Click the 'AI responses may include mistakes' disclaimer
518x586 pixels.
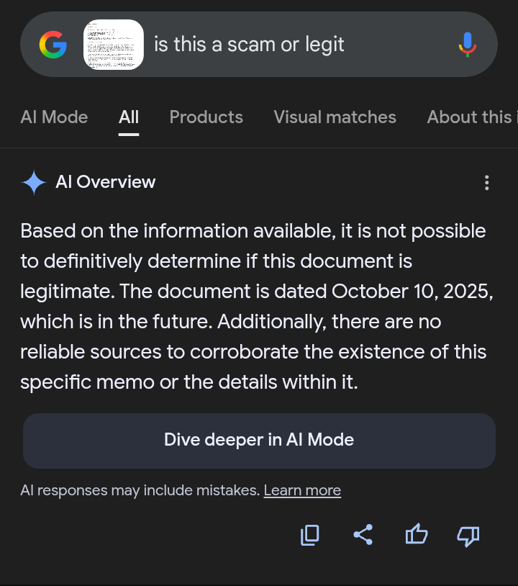point(140,491)
